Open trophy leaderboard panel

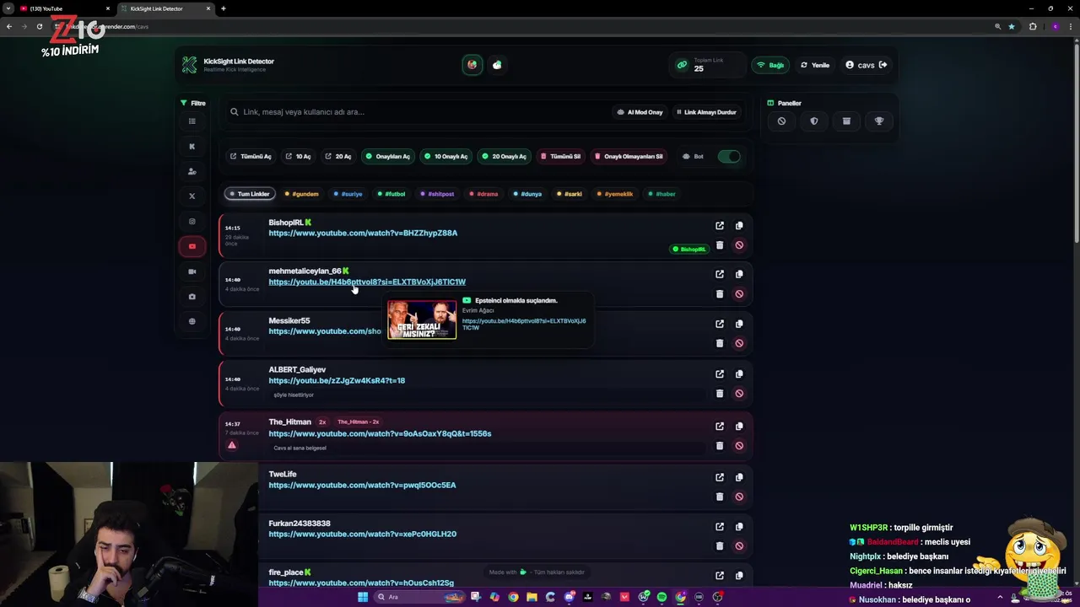pyautogui.click(x=879, y=121)
